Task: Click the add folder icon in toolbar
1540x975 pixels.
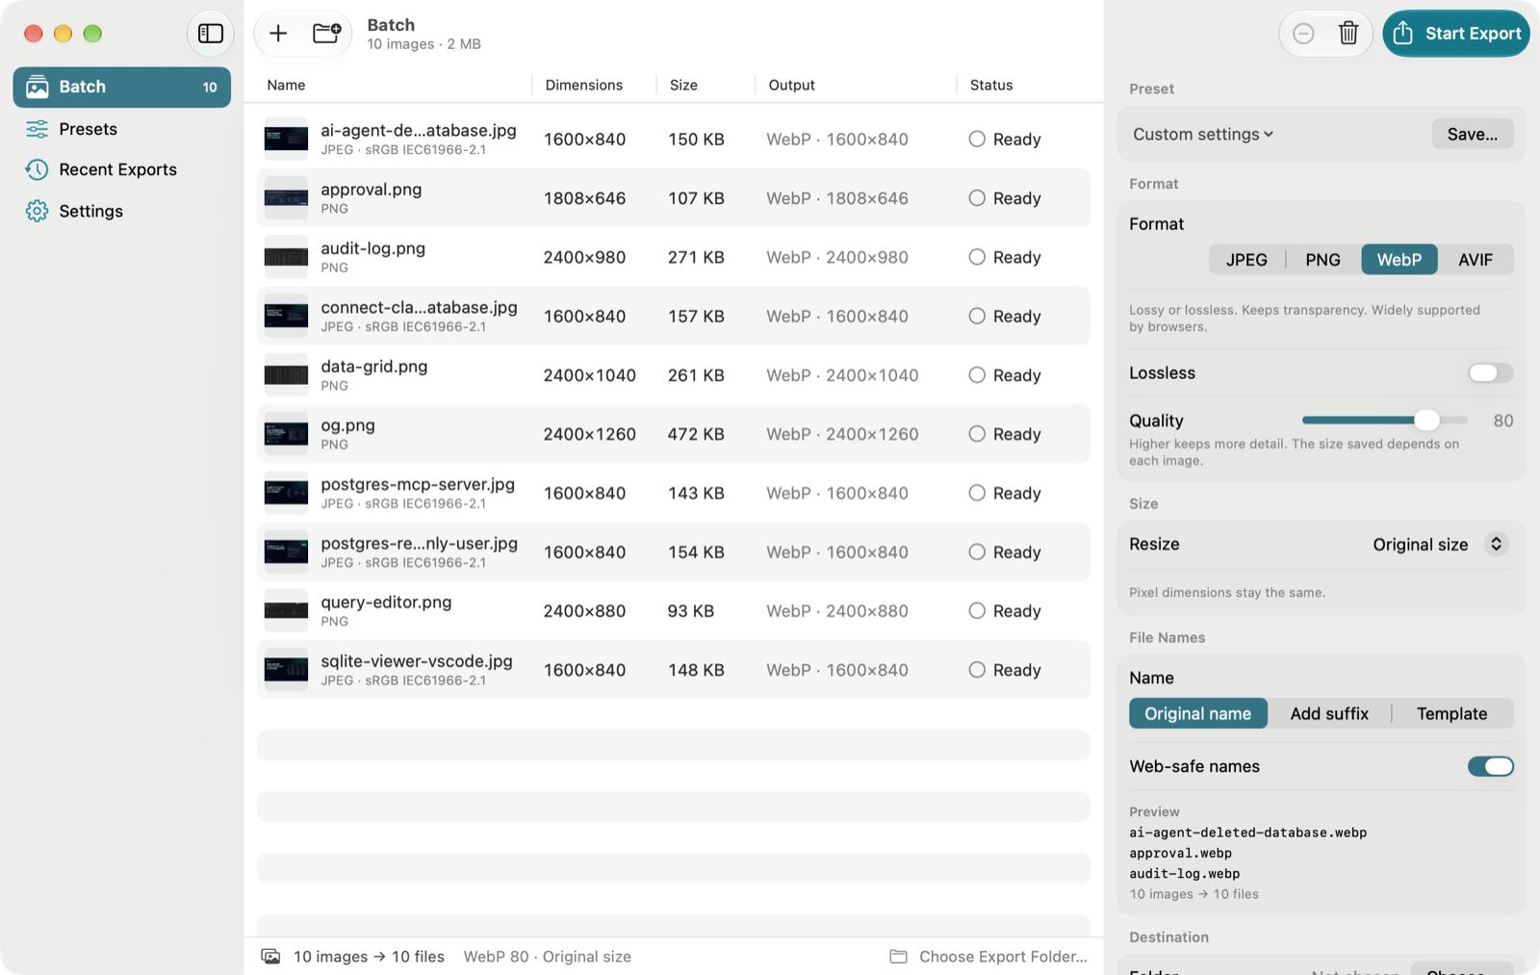Action: [x=327, y=34]
